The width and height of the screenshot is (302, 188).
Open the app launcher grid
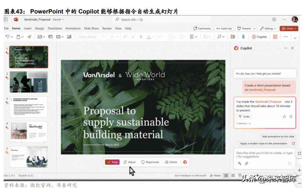tap(6, 19)
